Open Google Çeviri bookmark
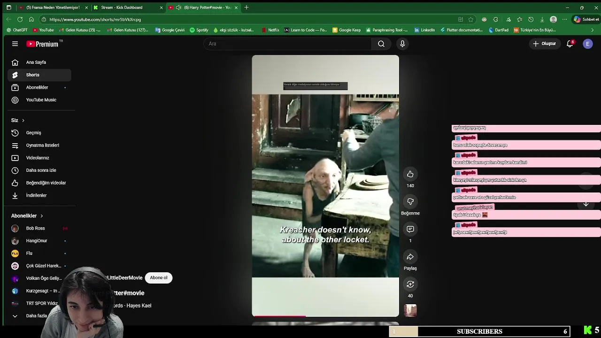Viewport: 601px width, 338px height. click(170, 30)
